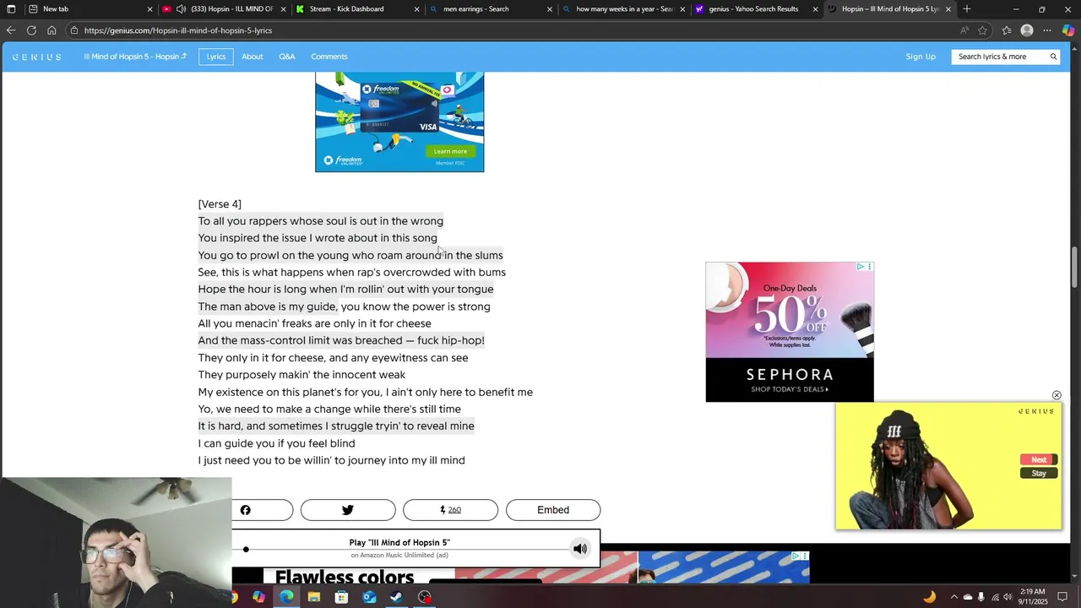Viewport: 1081px width, 608px height.
Task: Click the Next button on video overlay
Action: coord(1039,460)
